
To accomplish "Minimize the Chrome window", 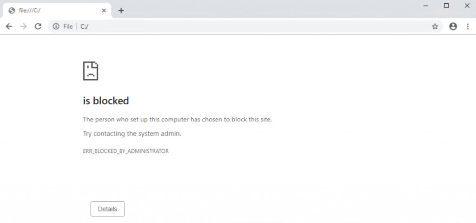I will point(425,6).
